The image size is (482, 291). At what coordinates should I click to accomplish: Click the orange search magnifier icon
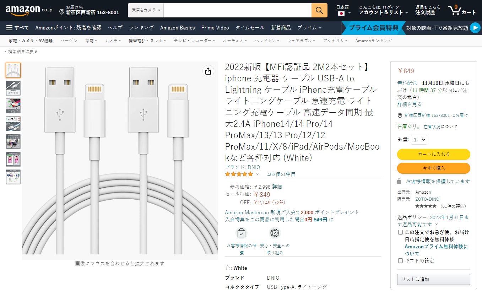pyautogui.click(x=318, y=10)
